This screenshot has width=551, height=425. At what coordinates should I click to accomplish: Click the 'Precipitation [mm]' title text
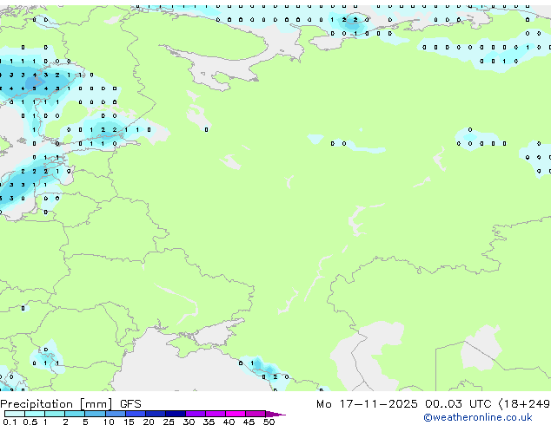click(x=56, y=404)
